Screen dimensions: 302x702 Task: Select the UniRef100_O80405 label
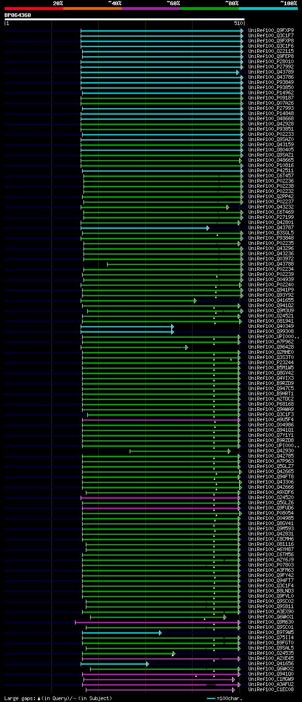tap(271, 150)
